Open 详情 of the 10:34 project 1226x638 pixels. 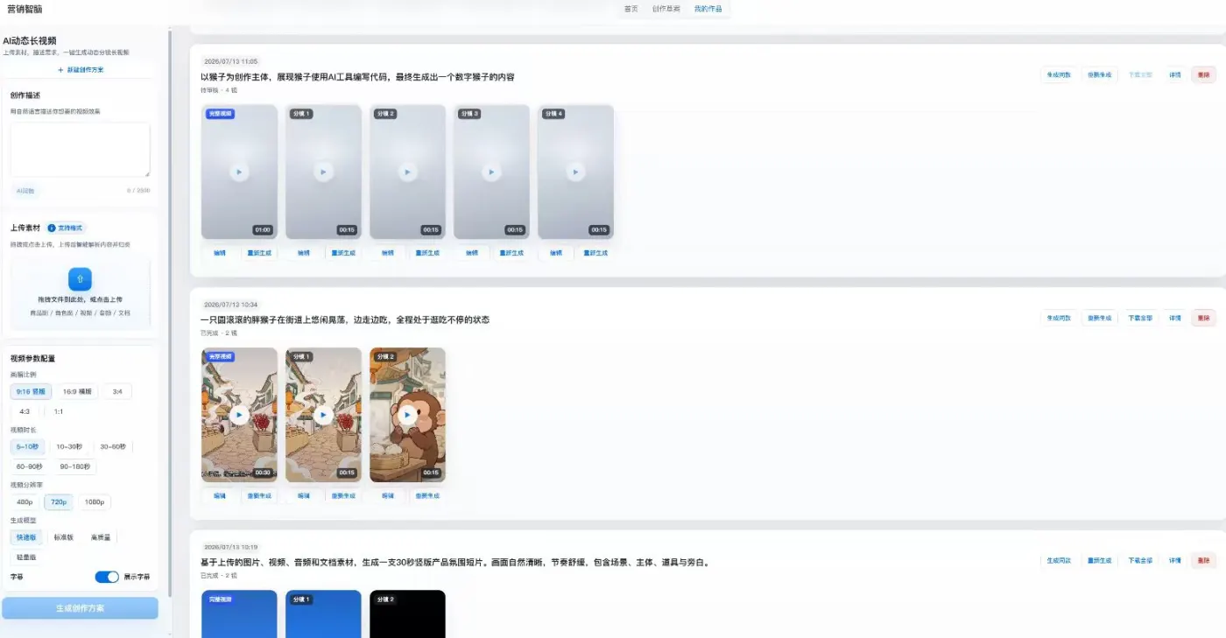coord(1174,319)
